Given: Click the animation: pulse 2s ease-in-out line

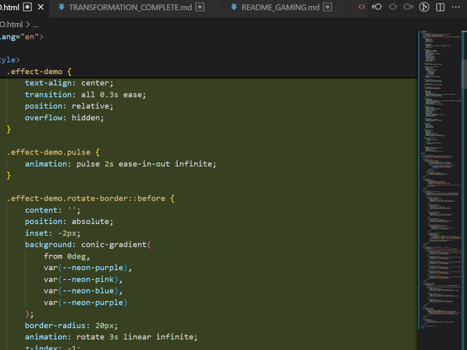Looking at the screenshot, I should [120, 164].
